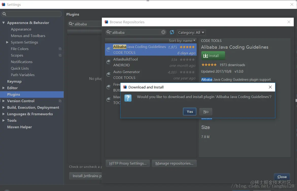Open Path Variables settings

(x=23, y=75)
